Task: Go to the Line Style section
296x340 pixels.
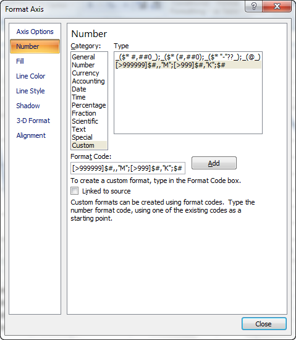Action: (30, 91)
